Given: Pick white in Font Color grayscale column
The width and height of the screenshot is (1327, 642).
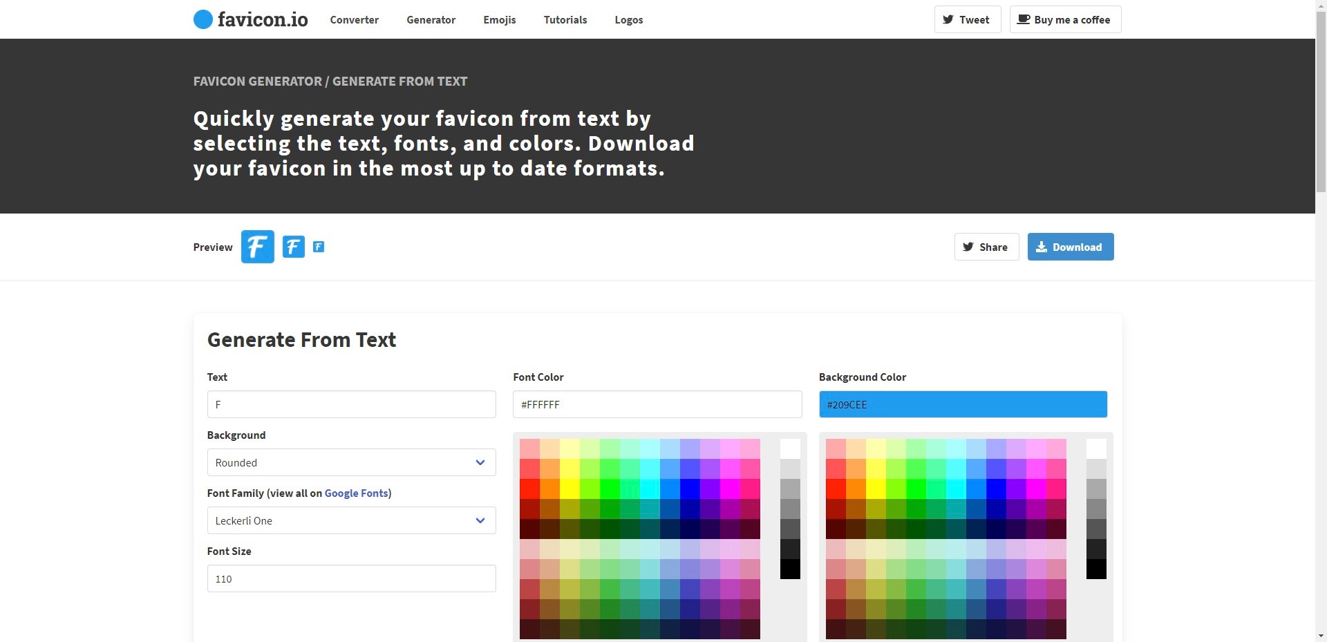Looking at the screenshot, I should [790, 449].
